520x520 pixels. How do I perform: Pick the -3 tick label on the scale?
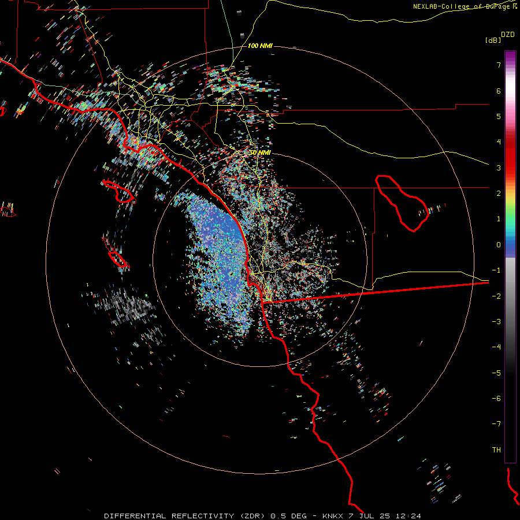tap(496, 322)
